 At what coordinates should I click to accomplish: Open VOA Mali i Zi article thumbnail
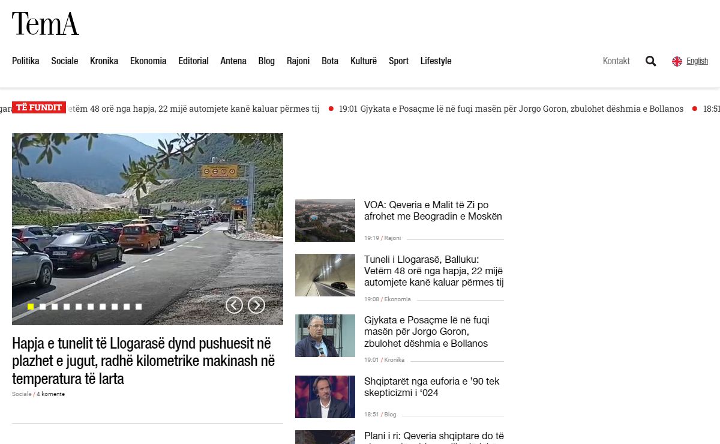click(x=325, y=220)
